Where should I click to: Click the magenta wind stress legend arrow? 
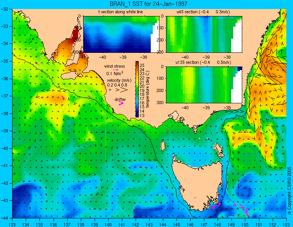click(116, 70)
